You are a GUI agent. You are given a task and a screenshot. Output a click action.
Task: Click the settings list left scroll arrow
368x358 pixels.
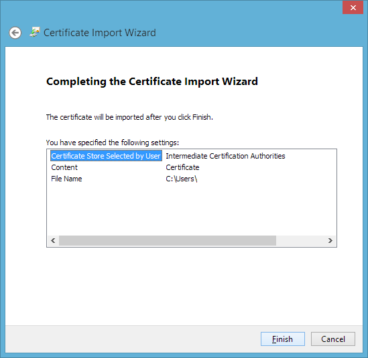point(53,240)
